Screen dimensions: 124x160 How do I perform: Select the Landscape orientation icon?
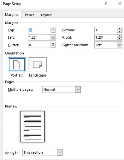(x=38, y=65)
